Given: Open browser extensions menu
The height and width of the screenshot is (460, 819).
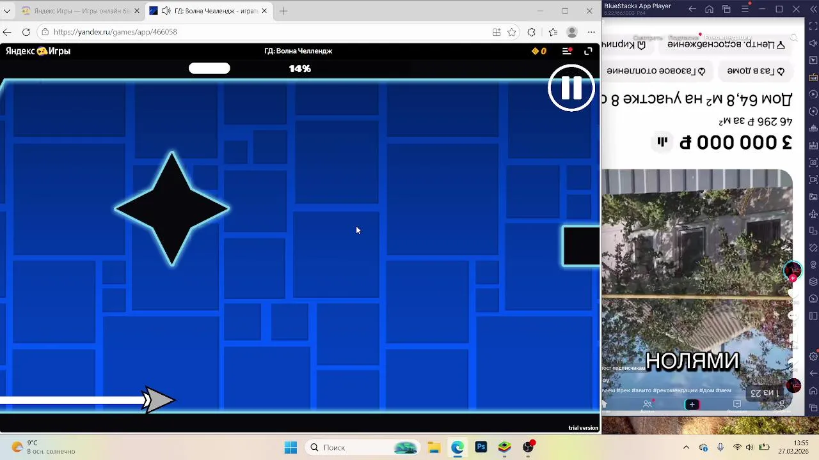Looking at the screenshot, I should [x=532, y=32].
